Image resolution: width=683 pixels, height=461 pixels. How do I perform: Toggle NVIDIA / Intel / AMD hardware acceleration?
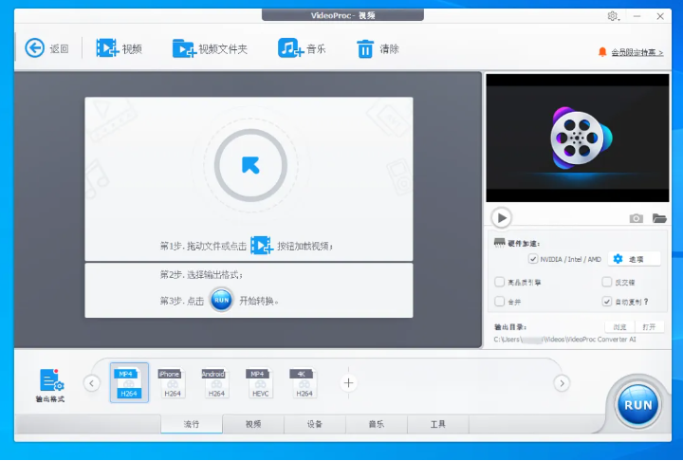(533, 259)
